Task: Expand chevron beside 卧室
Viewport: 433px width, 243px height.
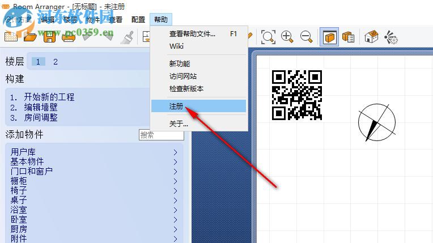Action: (x=175, y=220)
